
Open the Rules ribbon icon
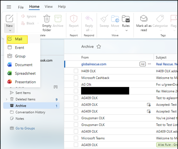tap(126, 19)
